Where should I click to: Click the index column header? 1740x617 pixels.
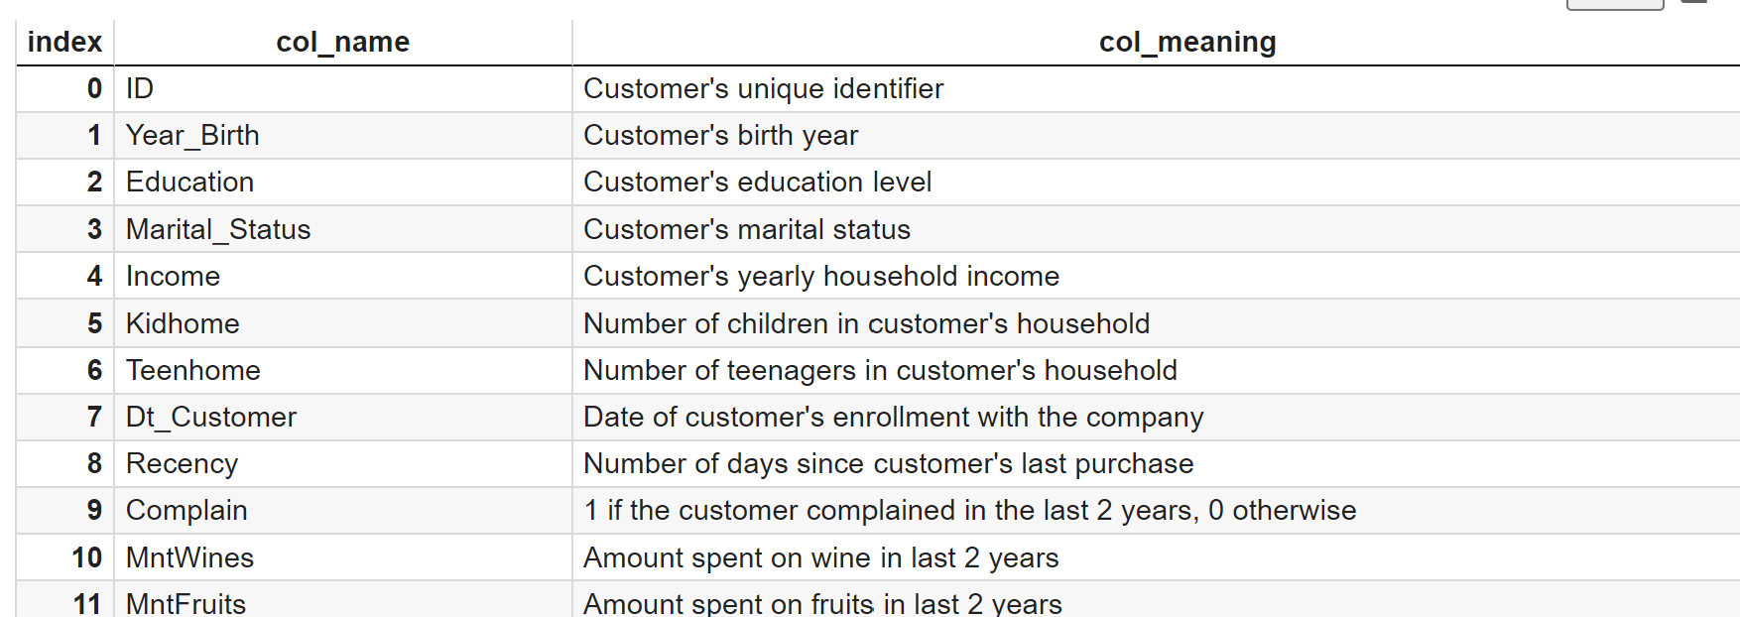pos(64,42)
